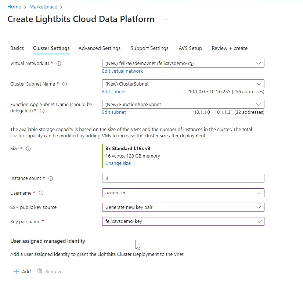
Task: Click the Create Lightbits Cloud Data Platform title
Action: point(81,19)
